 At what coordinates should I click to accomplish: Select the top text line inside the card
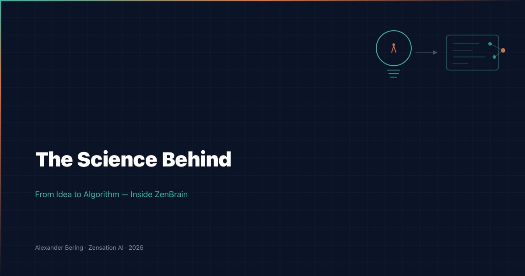[x=466, y=44]
